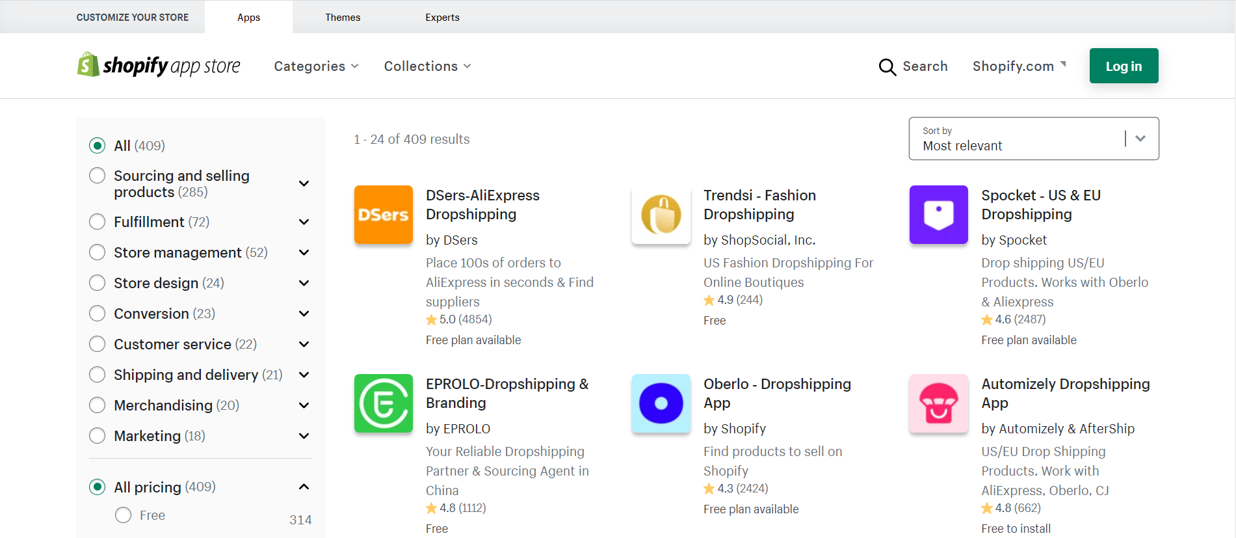Image resolution: width=1236 pixels, height=538 pixels.
Task: Click 'CUSTOMIZE YOUR STORE' header text
Action: [x=133, y=17]
